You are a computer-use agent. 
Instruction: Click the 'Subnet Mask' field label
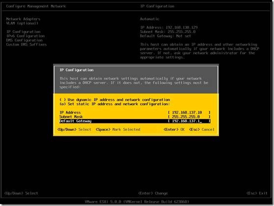(x=71, y=117)
